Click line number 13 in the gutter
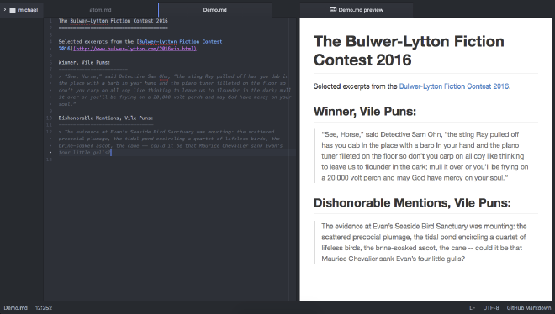This screenshot has width=555, height=314. 50,160
